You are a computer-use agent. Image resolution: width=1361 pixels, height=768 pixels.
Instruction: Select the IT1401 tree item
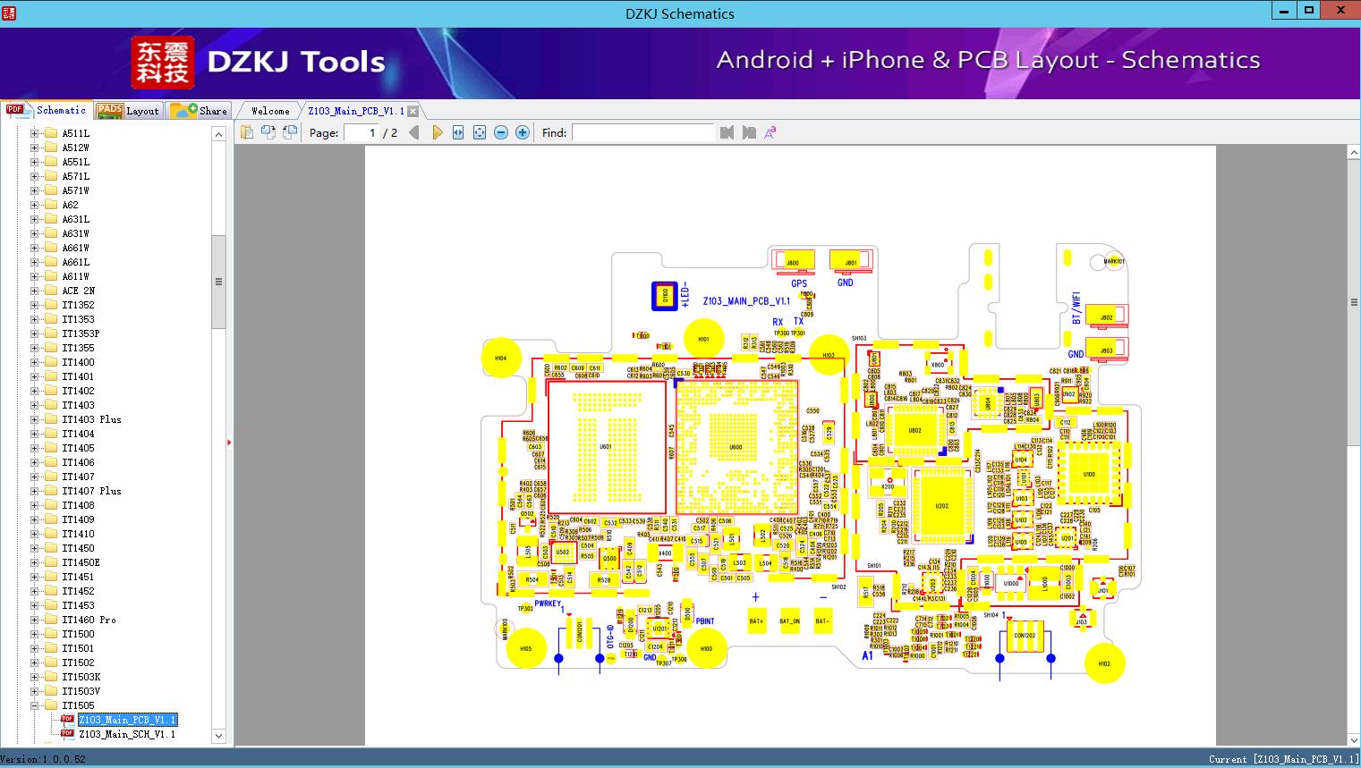[78, 376]
